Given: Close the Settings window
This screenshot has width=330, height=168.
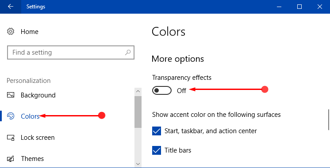Looking at the screenshot, I should coord(319,7).
